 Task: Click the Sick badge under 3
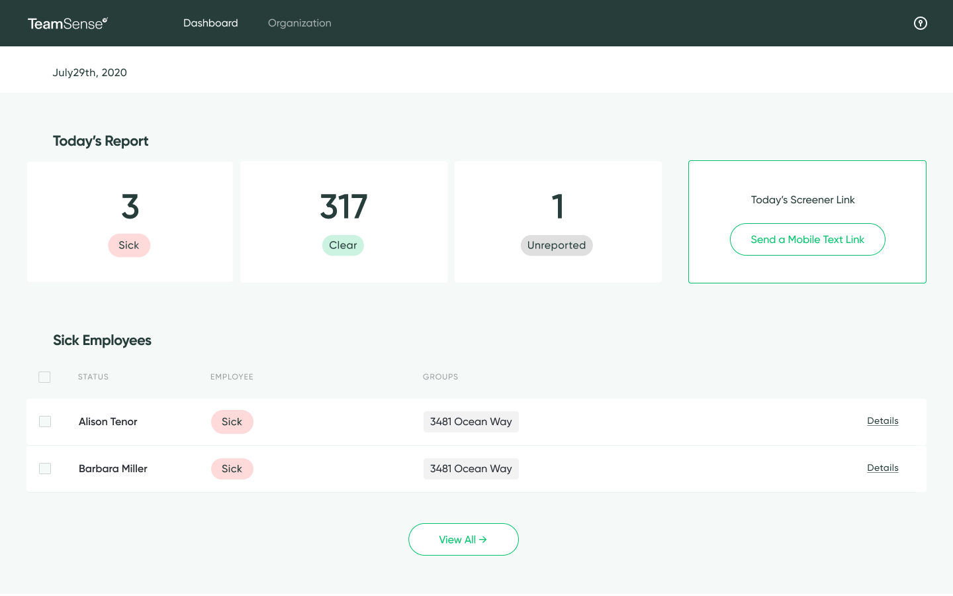click(x=129, y=245)
